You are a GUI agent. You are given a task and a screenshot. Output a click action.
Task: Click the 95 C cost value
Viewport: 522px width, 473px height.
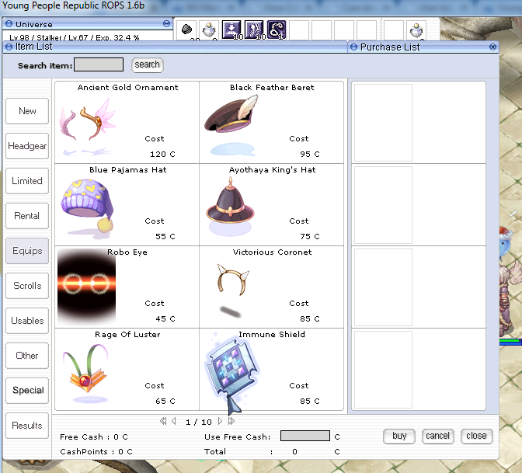coord(310,154)
